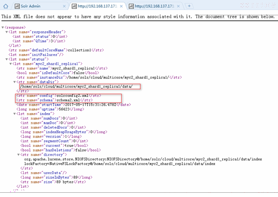Close the active 192.168.137.171 tab

click(121, 6)
